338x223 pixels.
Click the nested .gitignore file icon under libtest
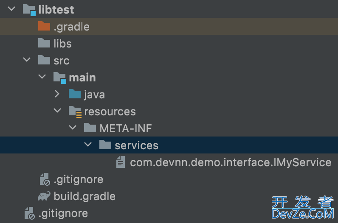point(45,179)
